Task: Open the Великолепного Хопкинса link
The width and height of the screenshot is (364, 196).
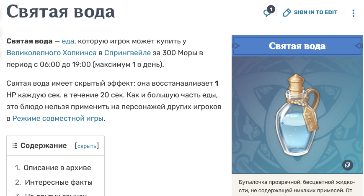Action: 51,53
